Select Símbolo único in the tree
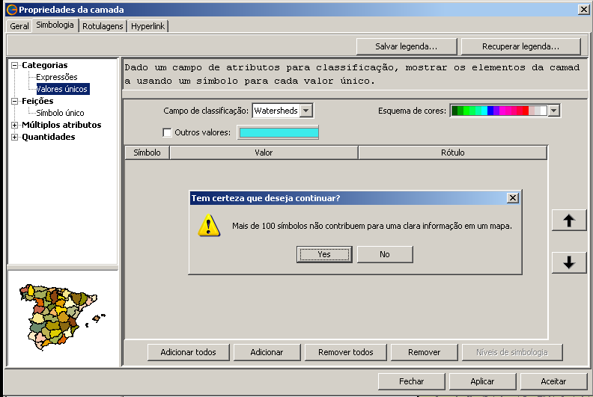The width and height of the screenshot is (593, 397). click(60, 113)
